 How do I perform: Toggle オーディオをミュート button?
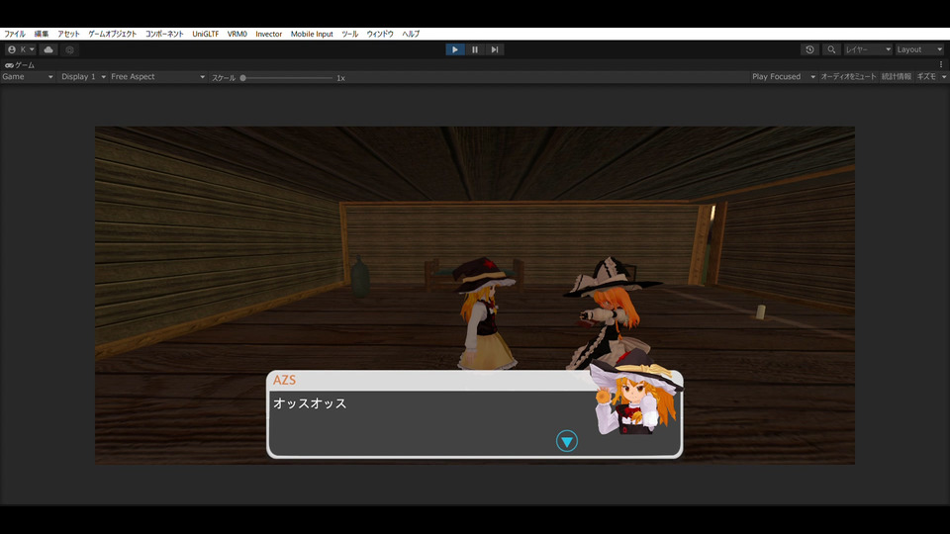848,77
